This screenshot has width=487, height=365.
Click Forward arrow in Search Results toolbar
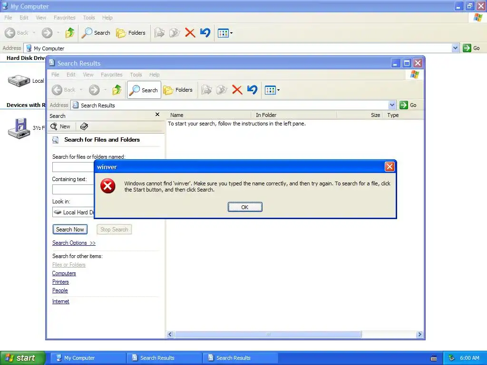coord(94,90)
